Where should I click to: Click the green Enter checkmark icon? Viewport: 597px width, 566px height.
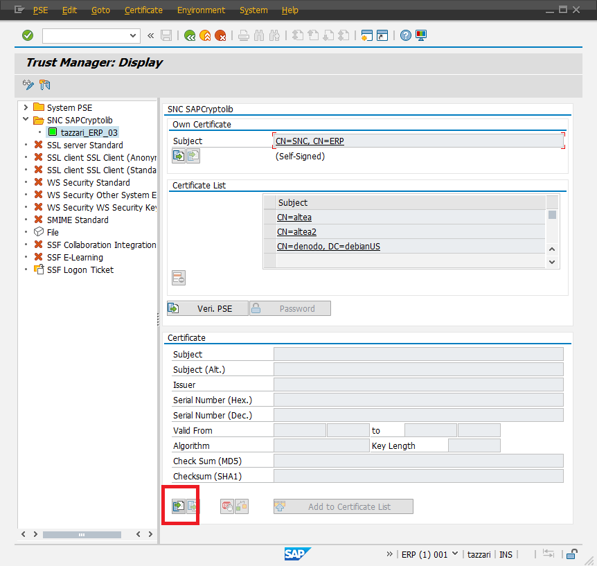(28, 35)
